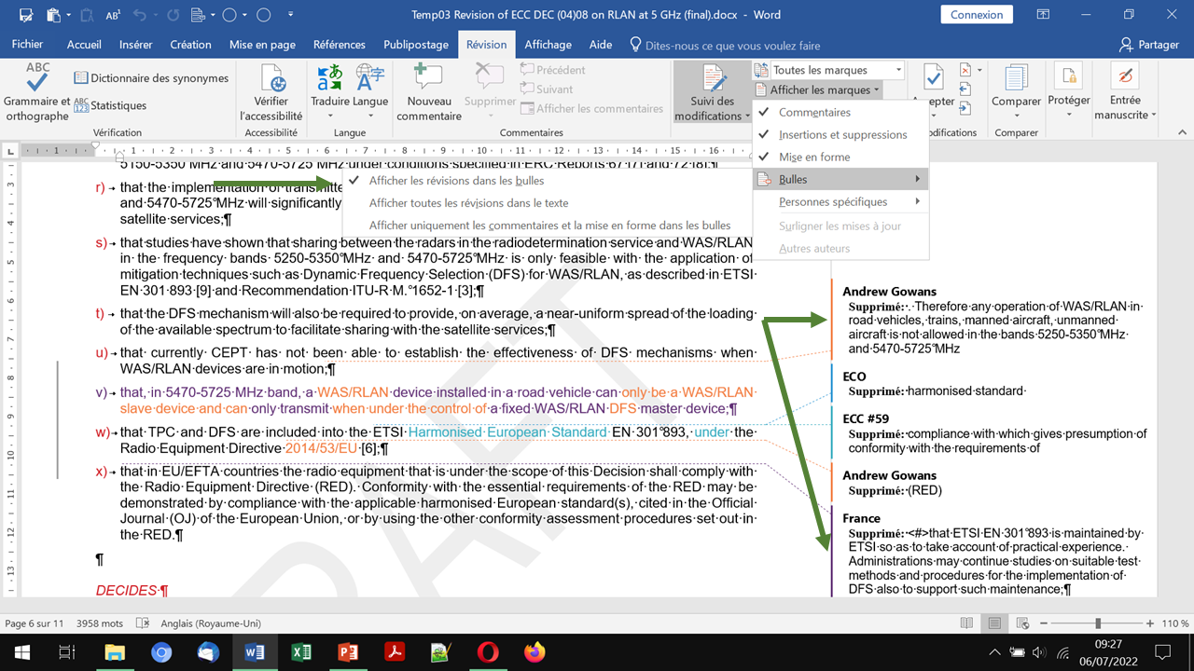Open the Statistiques word count tool

point(110,105)
